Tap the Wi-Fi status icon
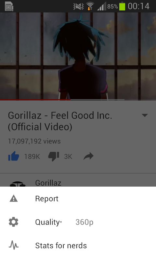The width and height of the screenshot is (156, 261). (90, 6)
